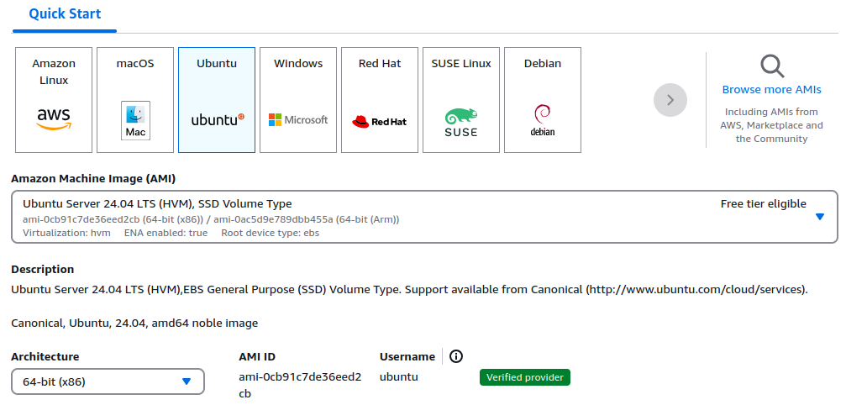
Task: Select the SUSE Linux AMI tile
Action: pos(461,100)
